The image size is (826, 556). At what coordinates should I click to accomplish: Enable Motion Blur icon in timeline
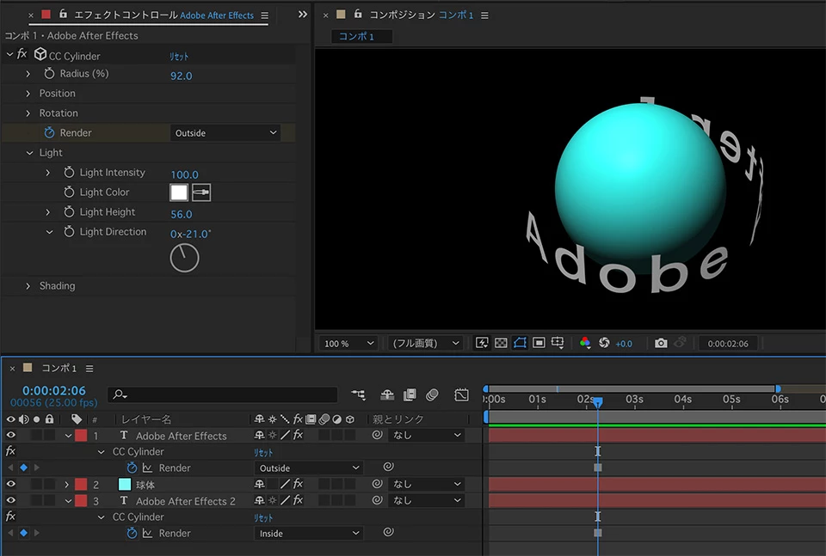(432, 394)
